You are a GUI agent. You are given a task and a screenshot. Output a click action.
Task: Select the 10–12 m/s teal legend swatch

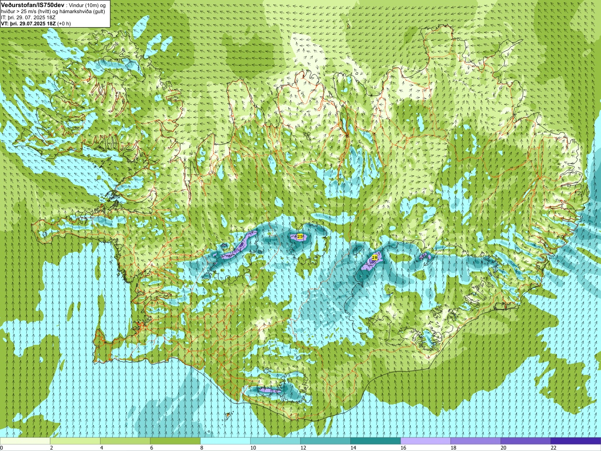pos(275,441)
